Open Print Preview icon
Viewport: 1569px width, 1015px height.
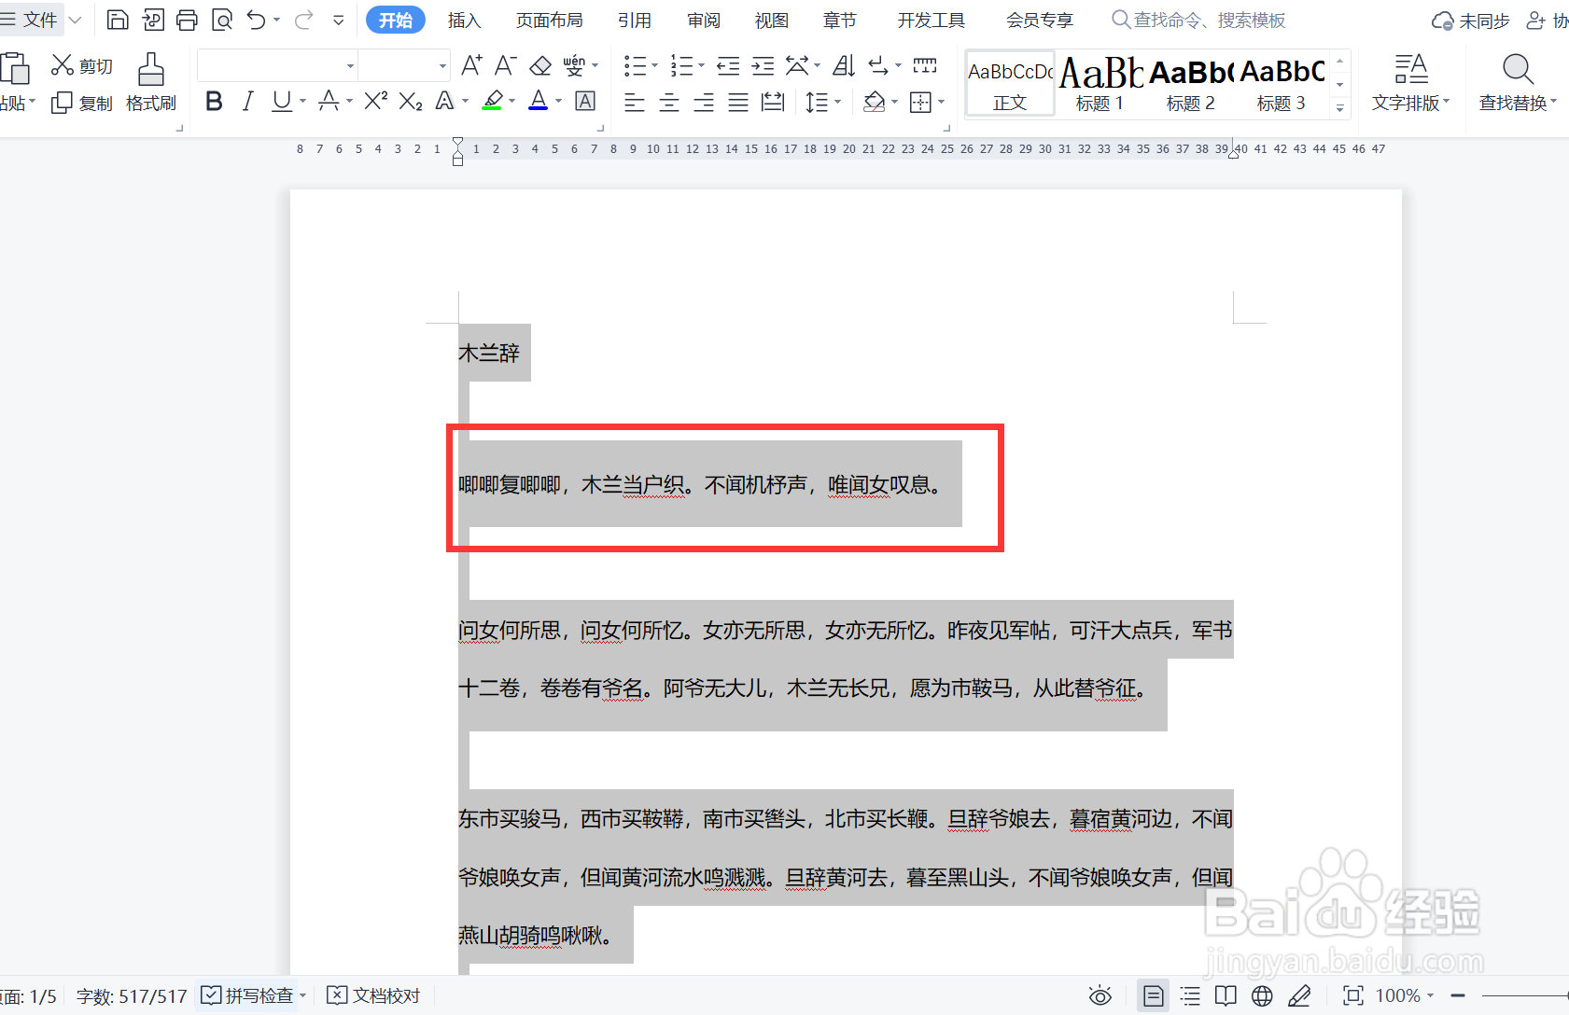pos(222,20)
